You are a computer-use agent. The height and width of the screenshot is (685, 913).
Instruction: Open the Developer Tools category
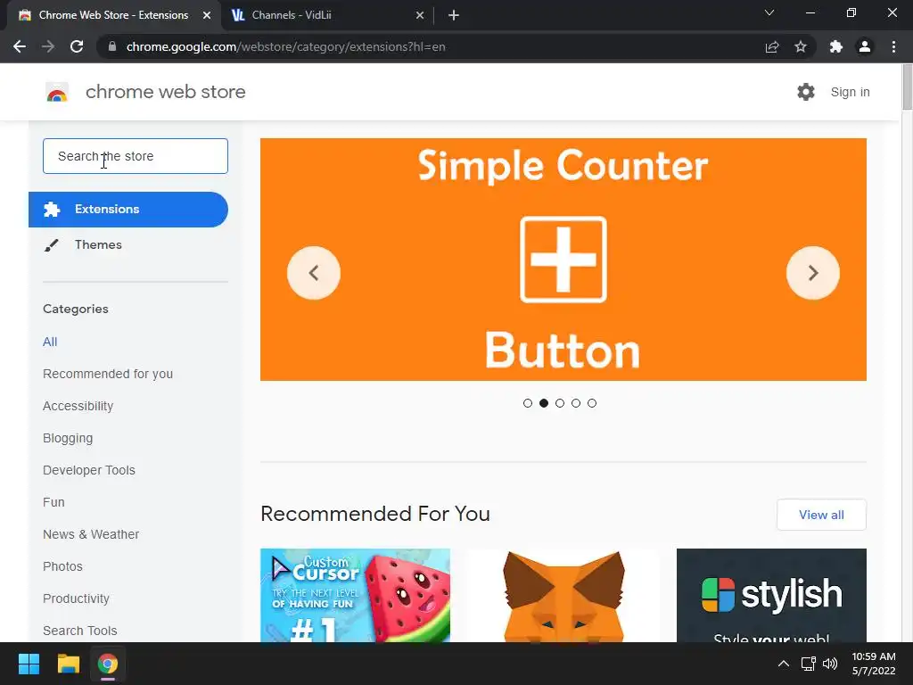click(89, 470)
